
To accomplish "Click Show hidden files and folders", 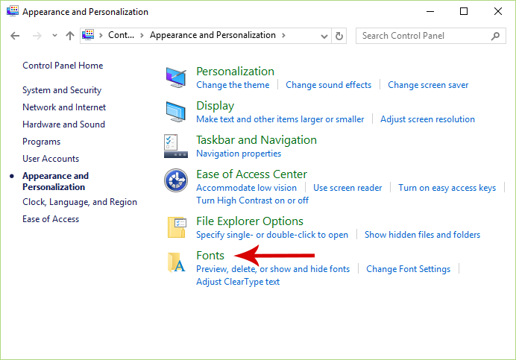I will pyautogui.click(x=422, y=235).
